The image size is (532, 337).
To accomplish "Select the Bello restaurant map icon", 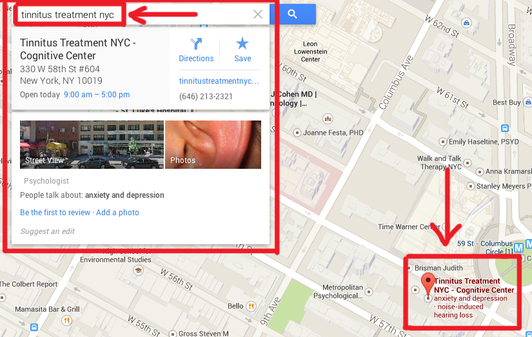I will click(251, 307).
